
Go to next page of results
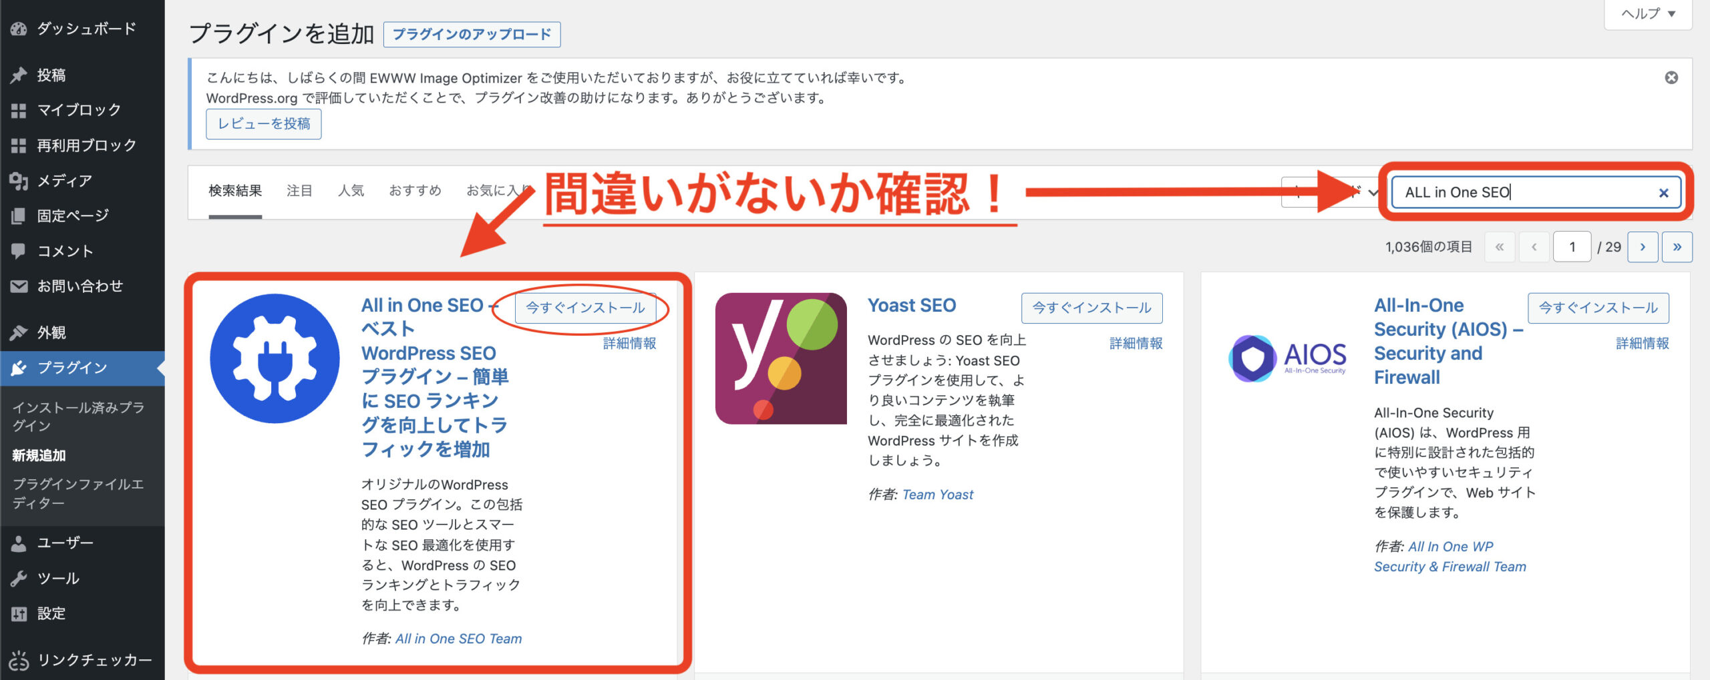coord(1643,247)
